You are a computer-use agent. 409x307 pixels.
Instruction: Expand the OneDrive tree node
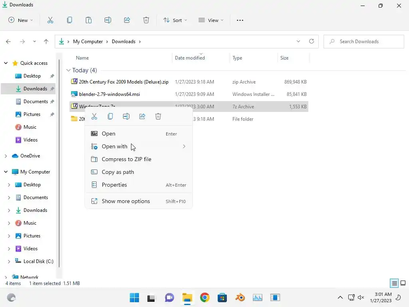point(6,156)
